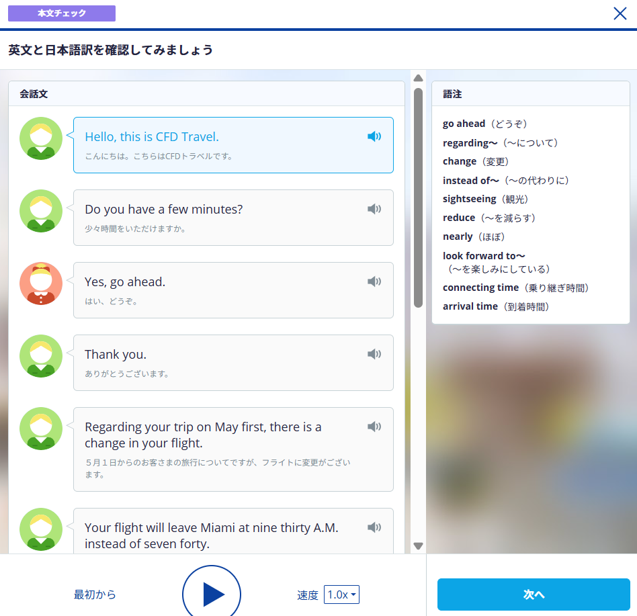This screenshot has width=637, height=616.
Task: Play audio for "Do you have a few minutes?"
Action: [374, 210]
